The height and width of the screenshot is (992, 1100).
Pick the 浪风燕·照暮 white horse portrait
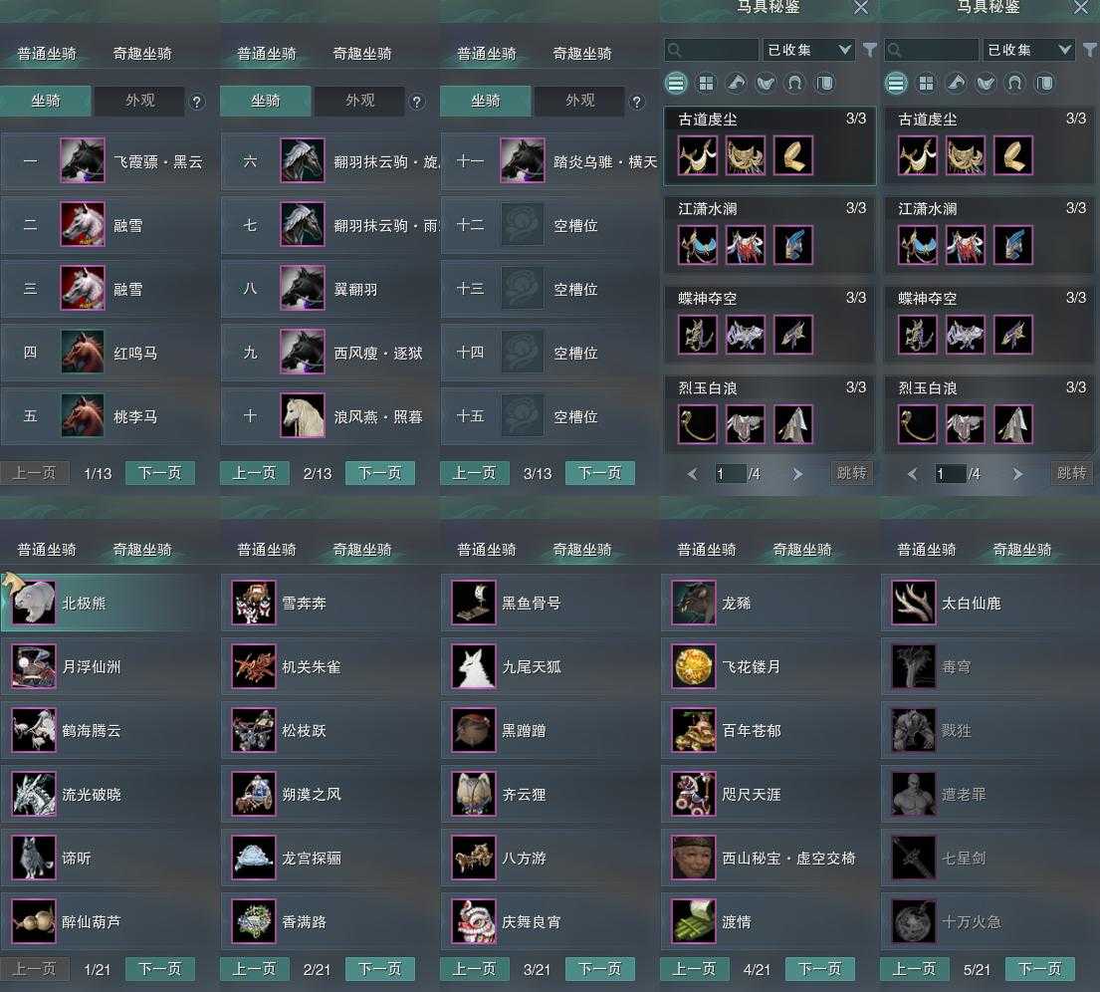click(x=303, y=415)
